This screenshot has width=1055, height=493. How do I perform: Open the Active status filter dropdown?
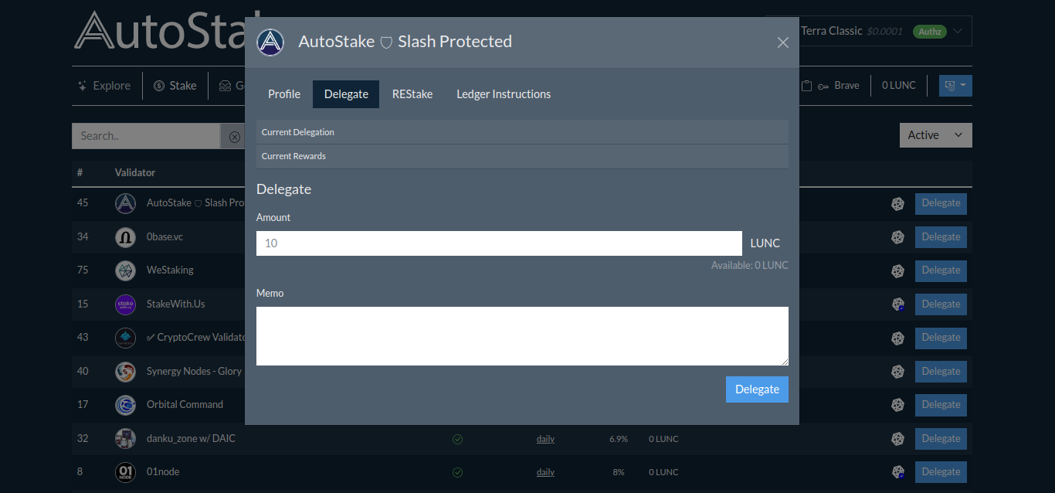coord(935,135)
